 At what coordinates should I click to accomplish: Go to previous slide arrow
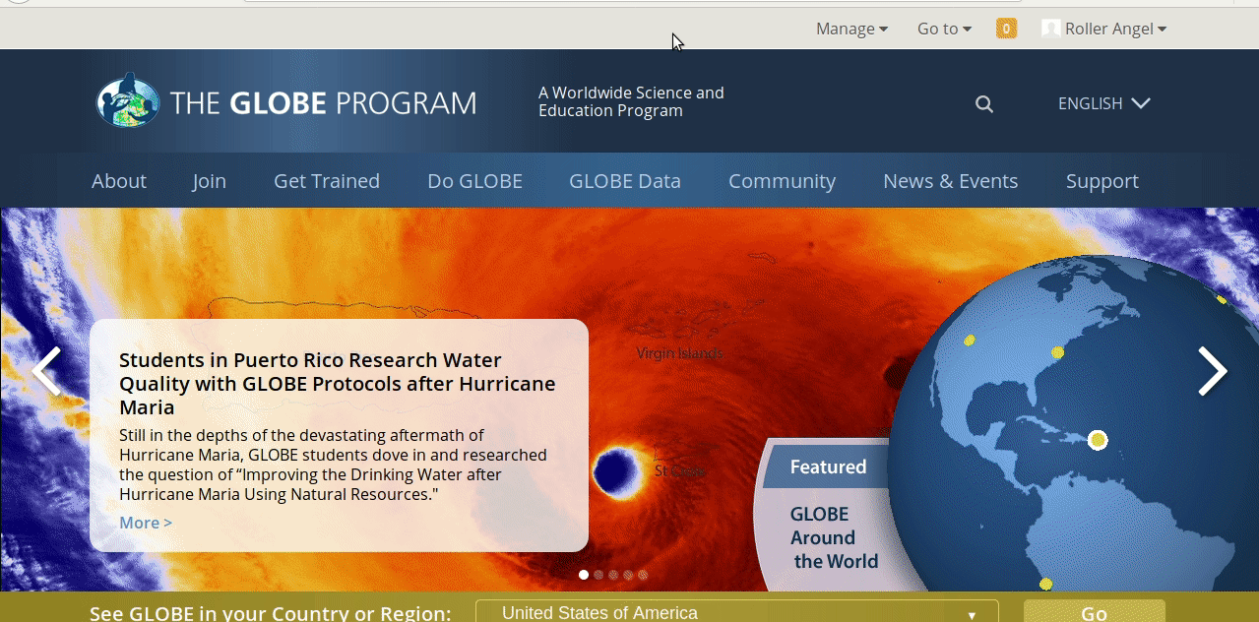(46, 371)
